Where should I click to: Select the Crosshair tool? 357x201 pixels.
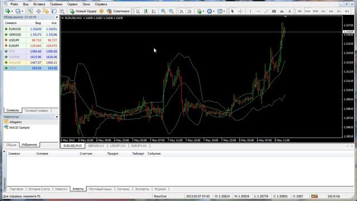click(x=240, y=11)
